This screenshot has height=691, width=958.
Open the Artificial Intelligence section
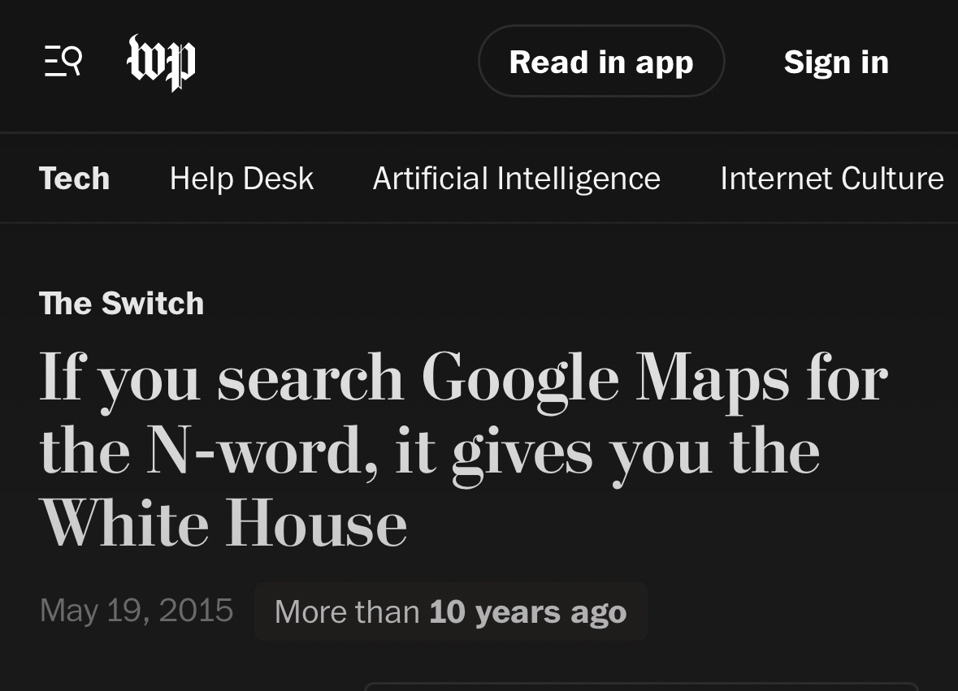[x=516, y=179]
